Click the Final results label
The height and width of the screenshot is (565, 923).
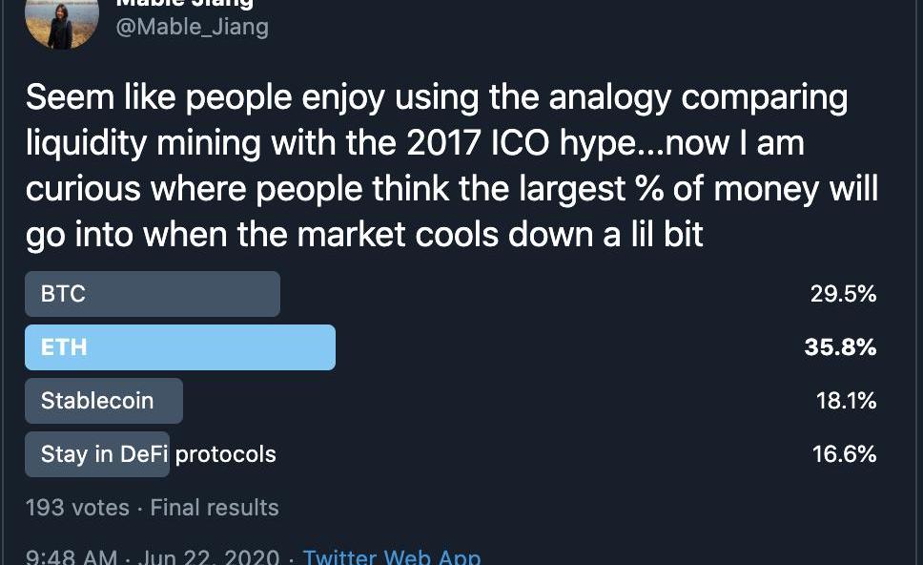coord(215,508)
